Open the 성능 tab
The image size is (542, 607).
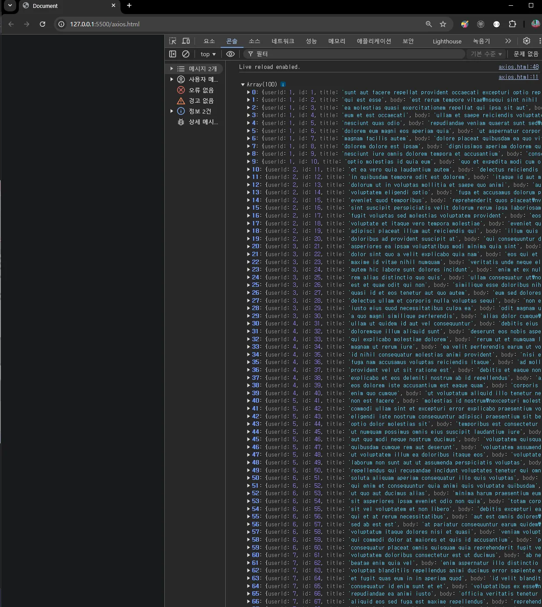[x=311, y=41]
